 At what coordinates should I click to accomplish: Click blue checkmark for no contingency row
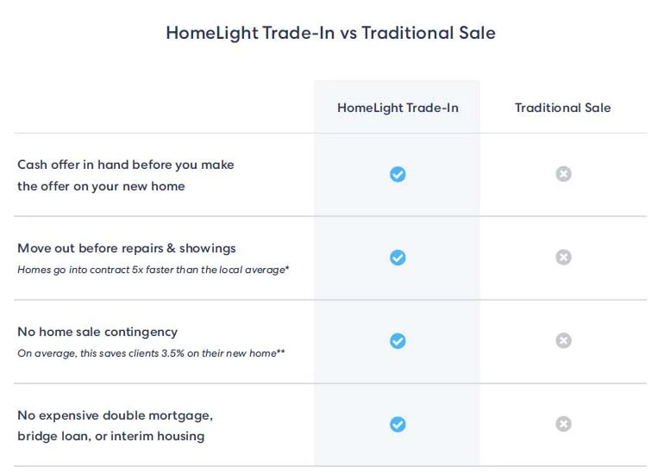pos(398,340)
